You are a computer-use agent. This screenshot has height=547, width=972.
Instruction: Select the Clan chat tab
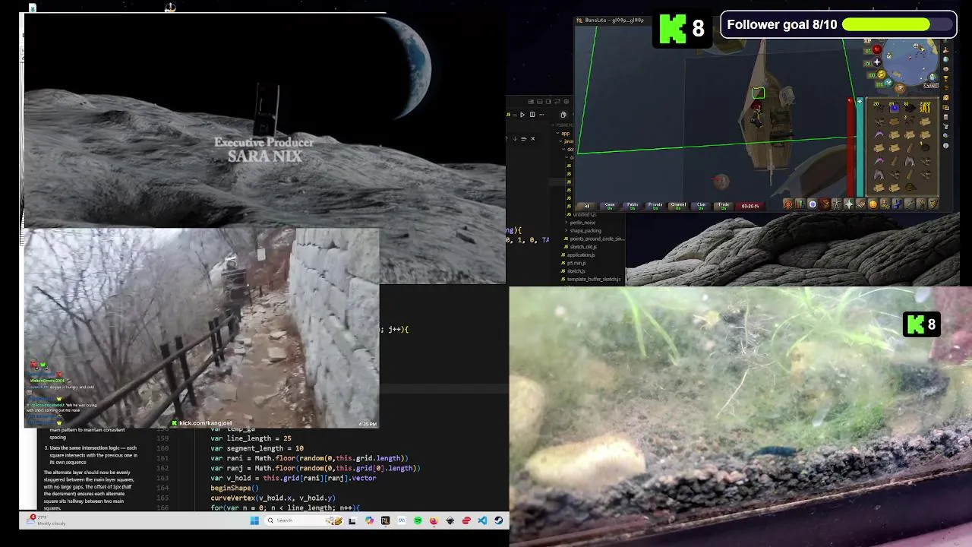pyautogui.click(x=701, y=205)
